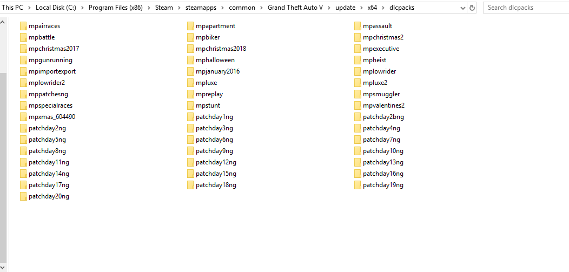Viewport: 569px width, 272px height.
Task: Jump to Program Files (x86) breadcrumb
Action: click(x=116, y=8)
